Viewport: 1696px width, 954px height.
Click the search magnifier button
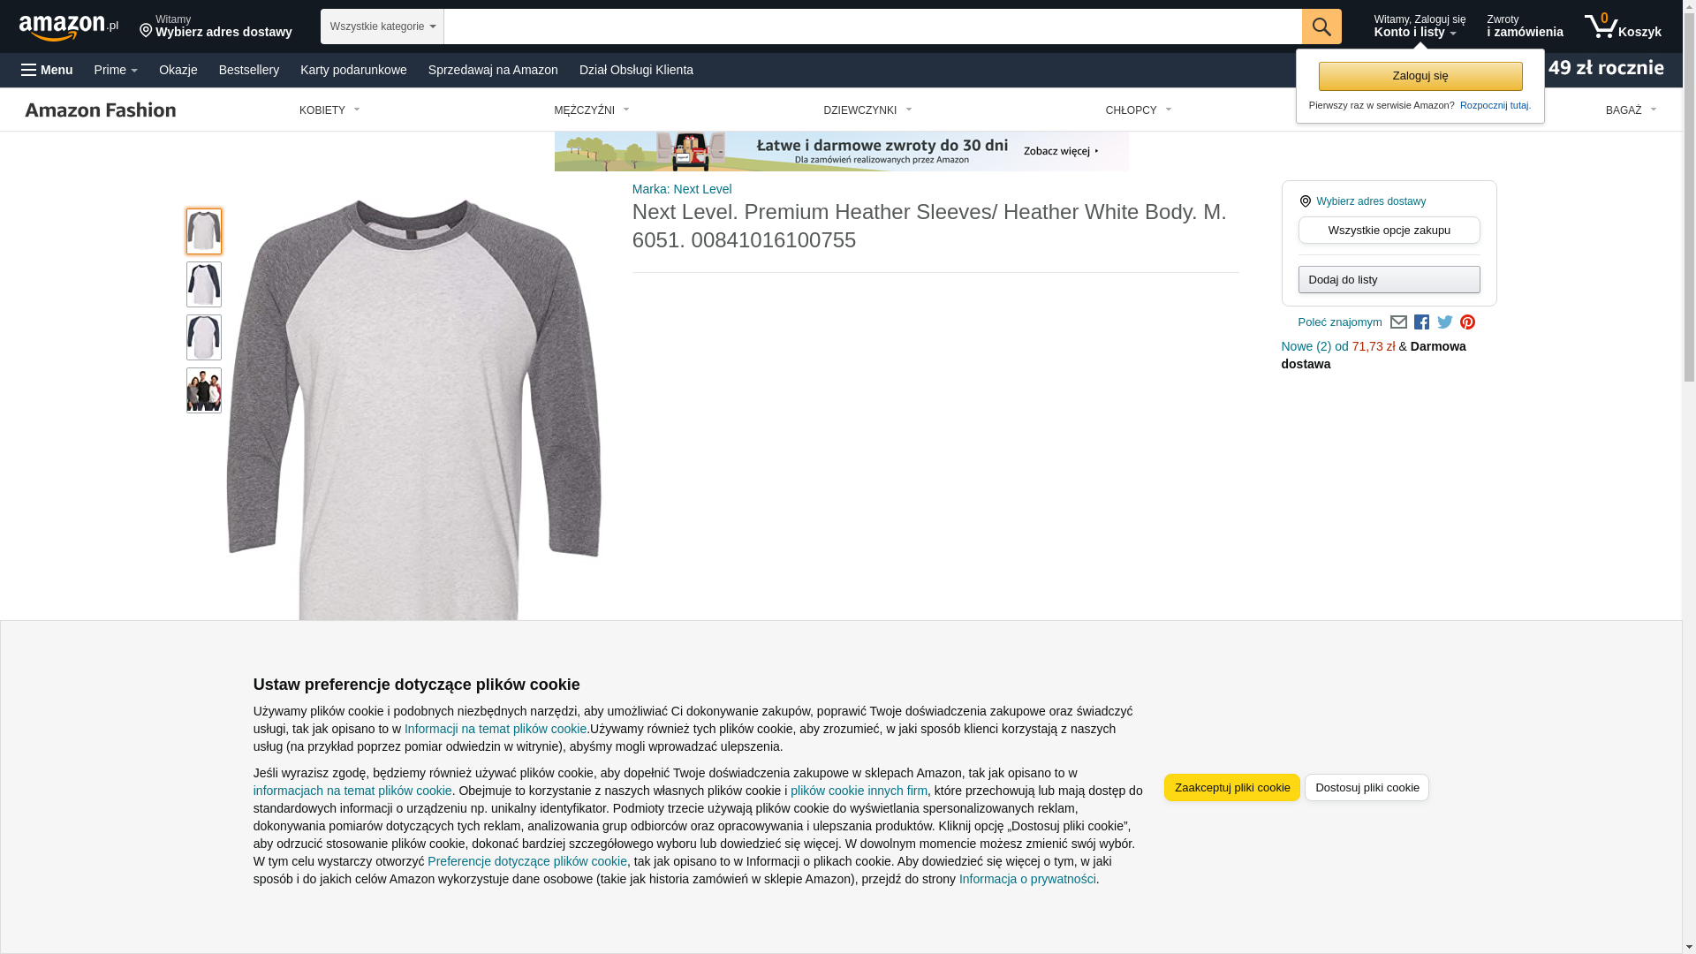pos(1321,26)
